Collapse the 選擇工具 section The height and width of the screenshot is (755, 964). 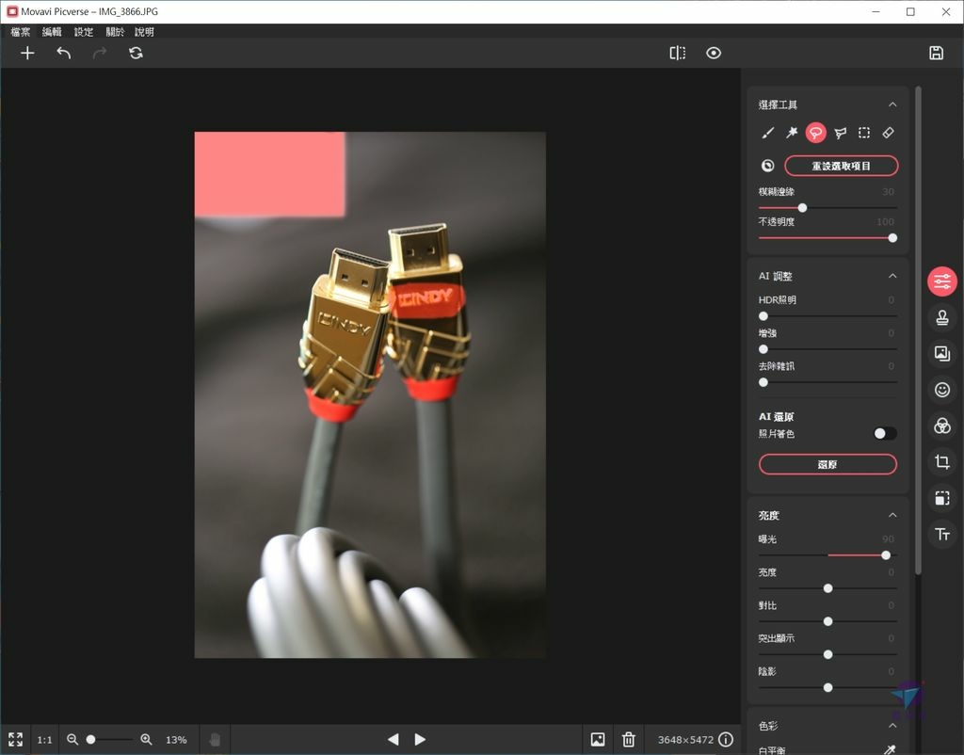(892, 104)
